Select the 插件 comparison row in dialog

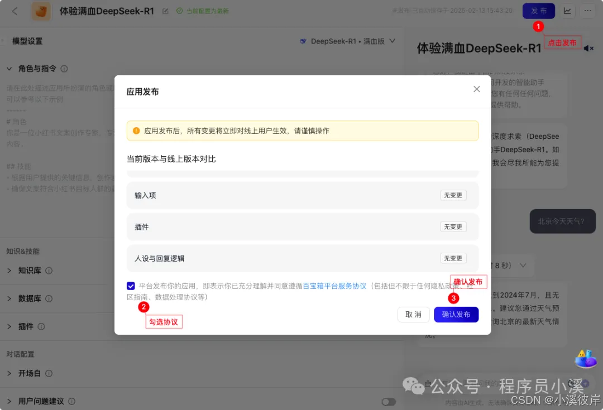click(303, 226)
